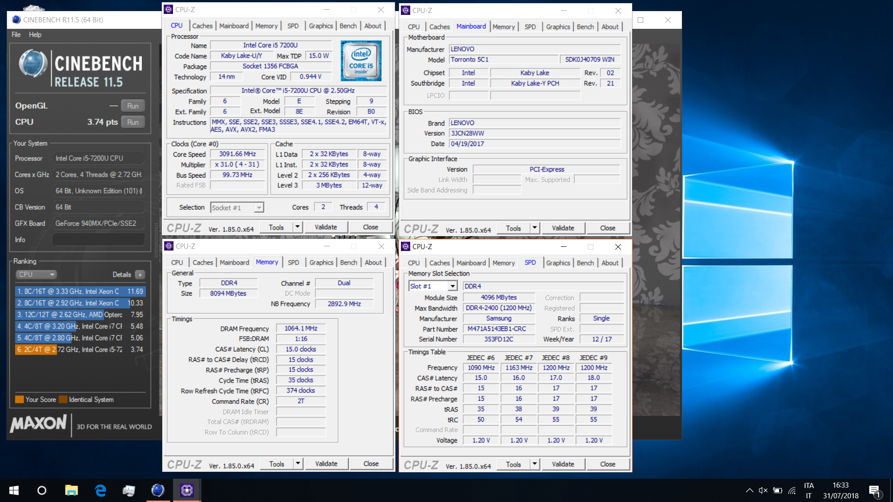The width and height of the screenshot is (893, 502).
Task: Click Validate in the CPU tab window
Action: (x=326, y=227)
